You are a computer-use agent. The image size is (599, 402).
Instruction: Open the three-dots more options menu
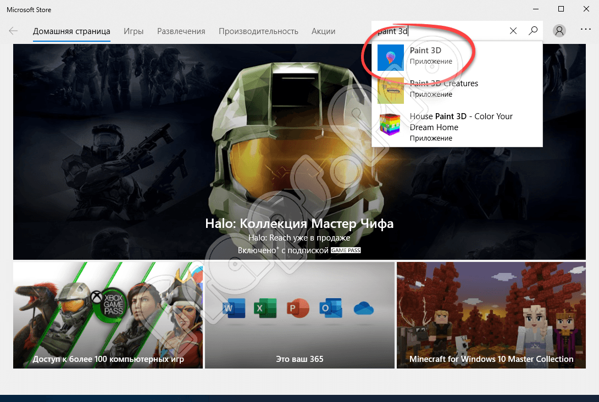(585, 30)
